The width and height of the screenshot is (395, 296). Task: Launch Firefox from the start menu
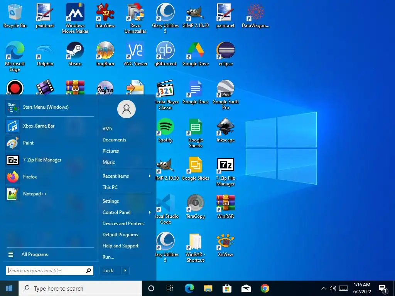50,177
